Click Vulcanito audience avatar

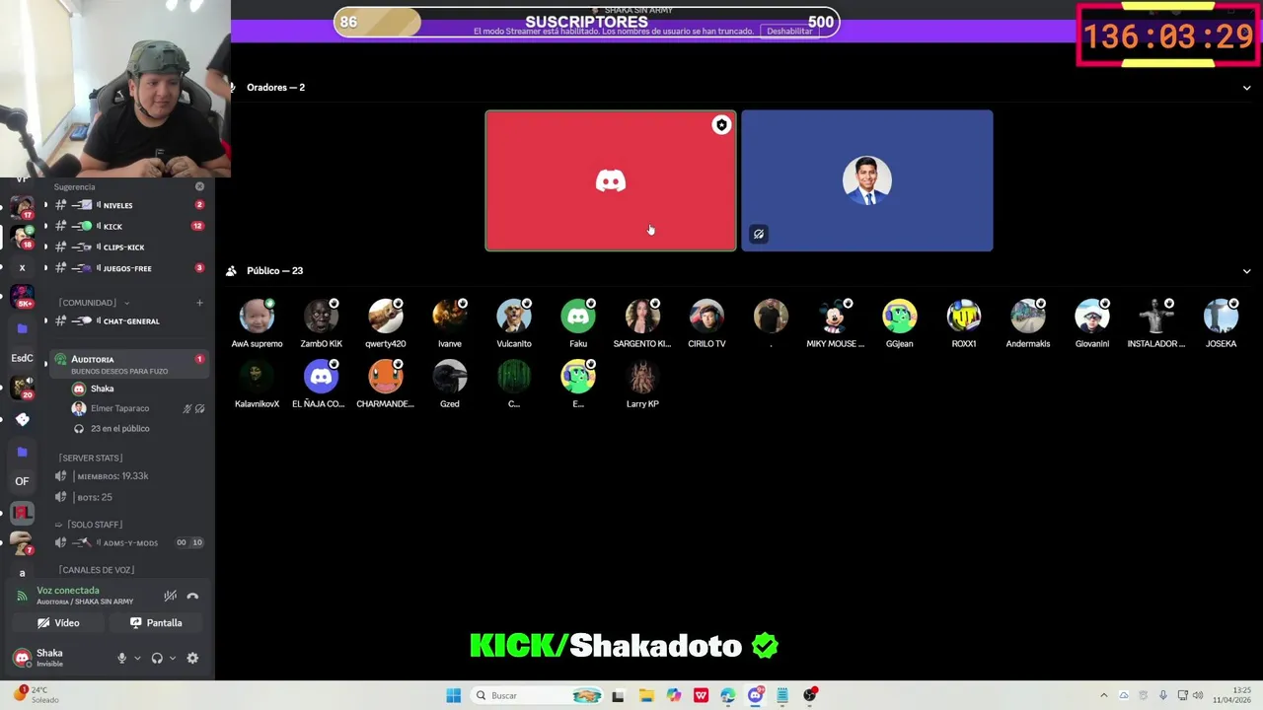tap(513, 317)
